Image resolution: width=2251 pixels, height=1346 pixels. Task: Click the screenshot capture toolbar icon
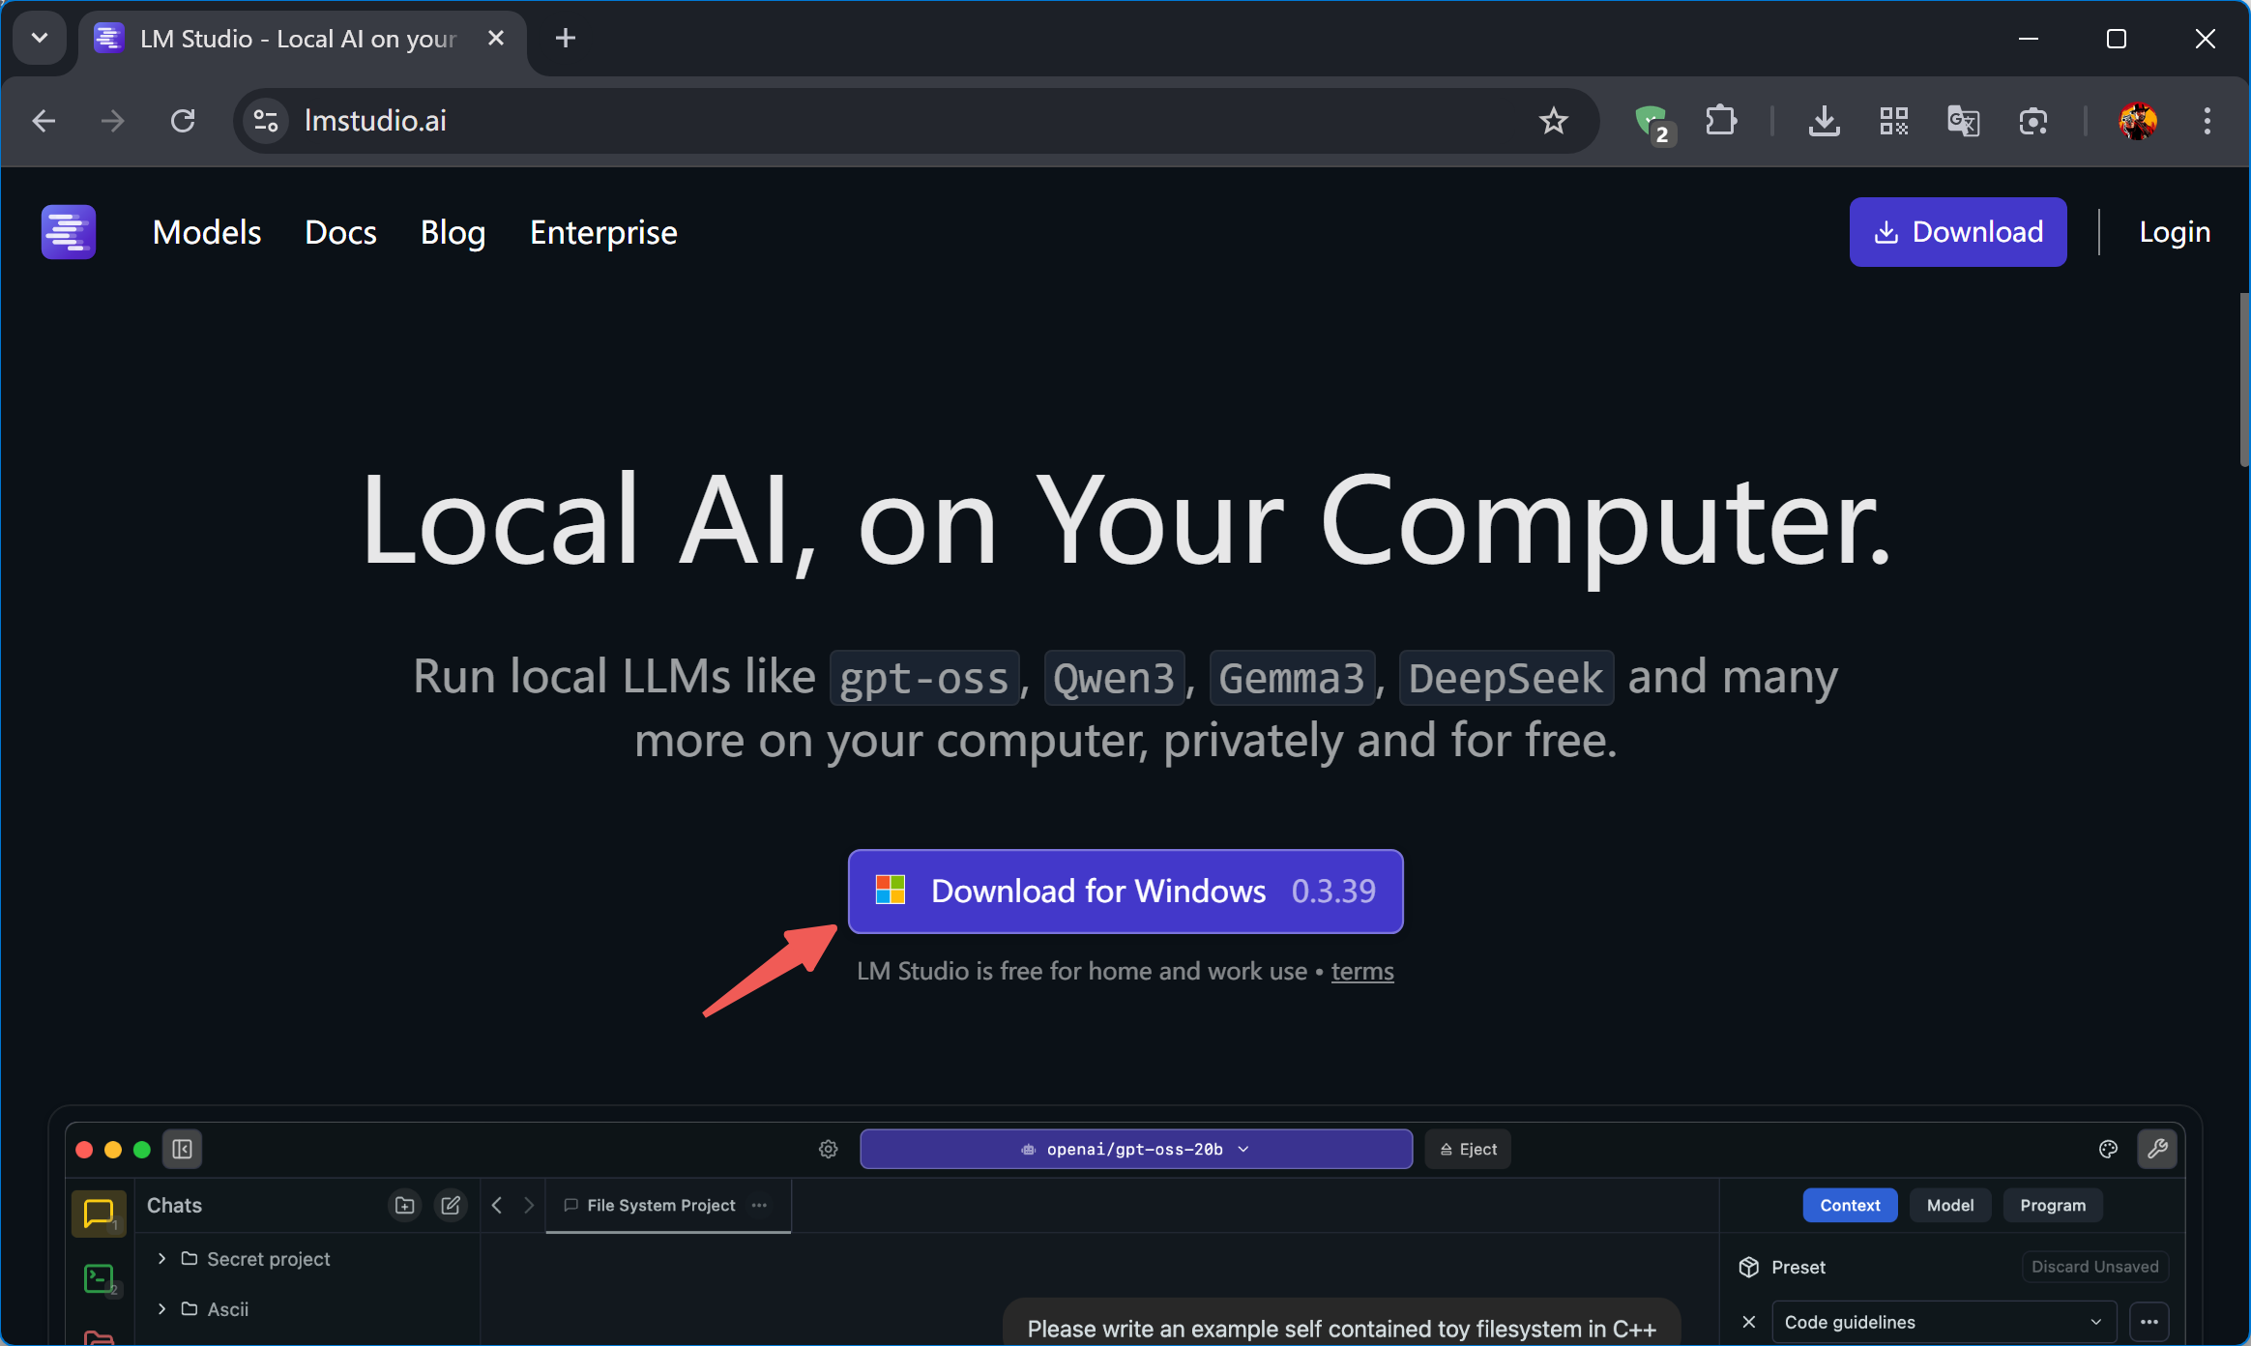click(x=2032, y=121)
